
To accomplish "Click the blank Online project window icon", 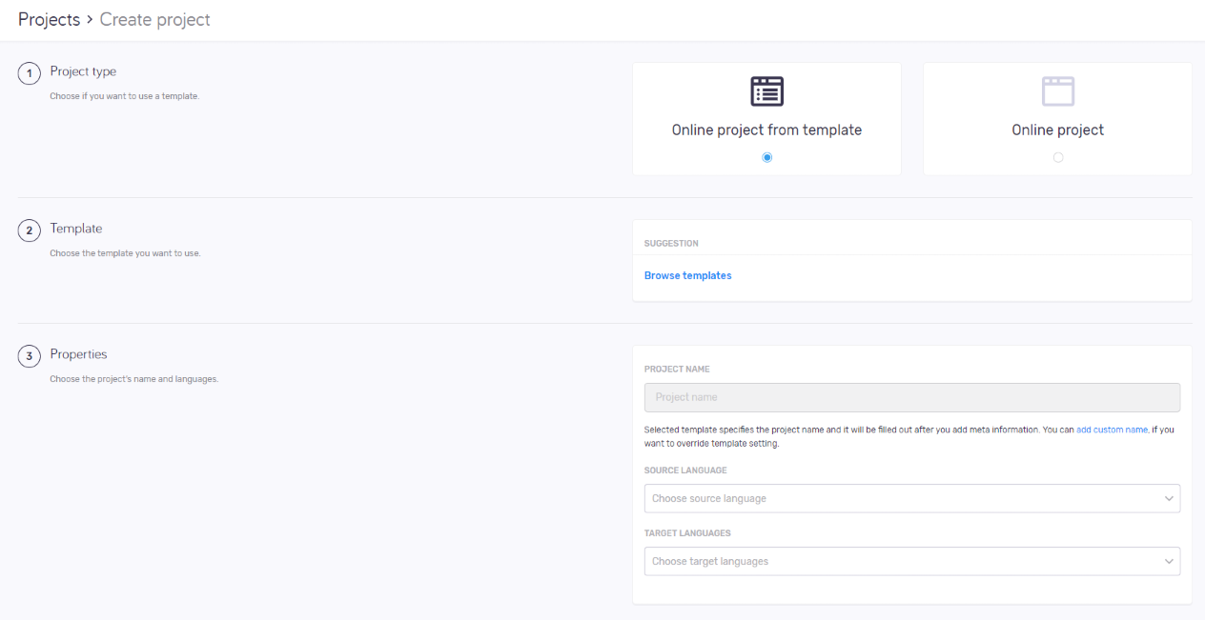I will click(x=1057, y=91).
